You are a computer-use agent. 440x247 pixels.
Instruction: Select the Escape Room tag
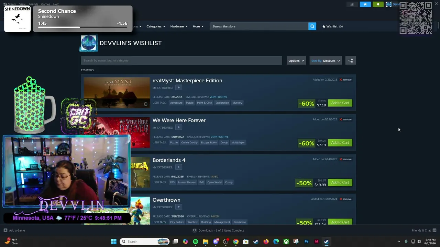click(x=209, y=142)
